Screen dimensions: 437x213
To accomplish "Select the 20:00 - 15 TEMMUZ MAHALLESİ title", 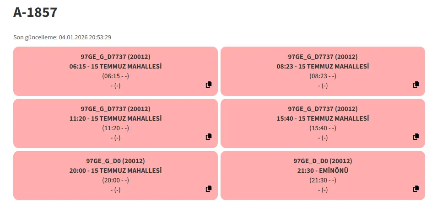I will click(x=115, y=170).
